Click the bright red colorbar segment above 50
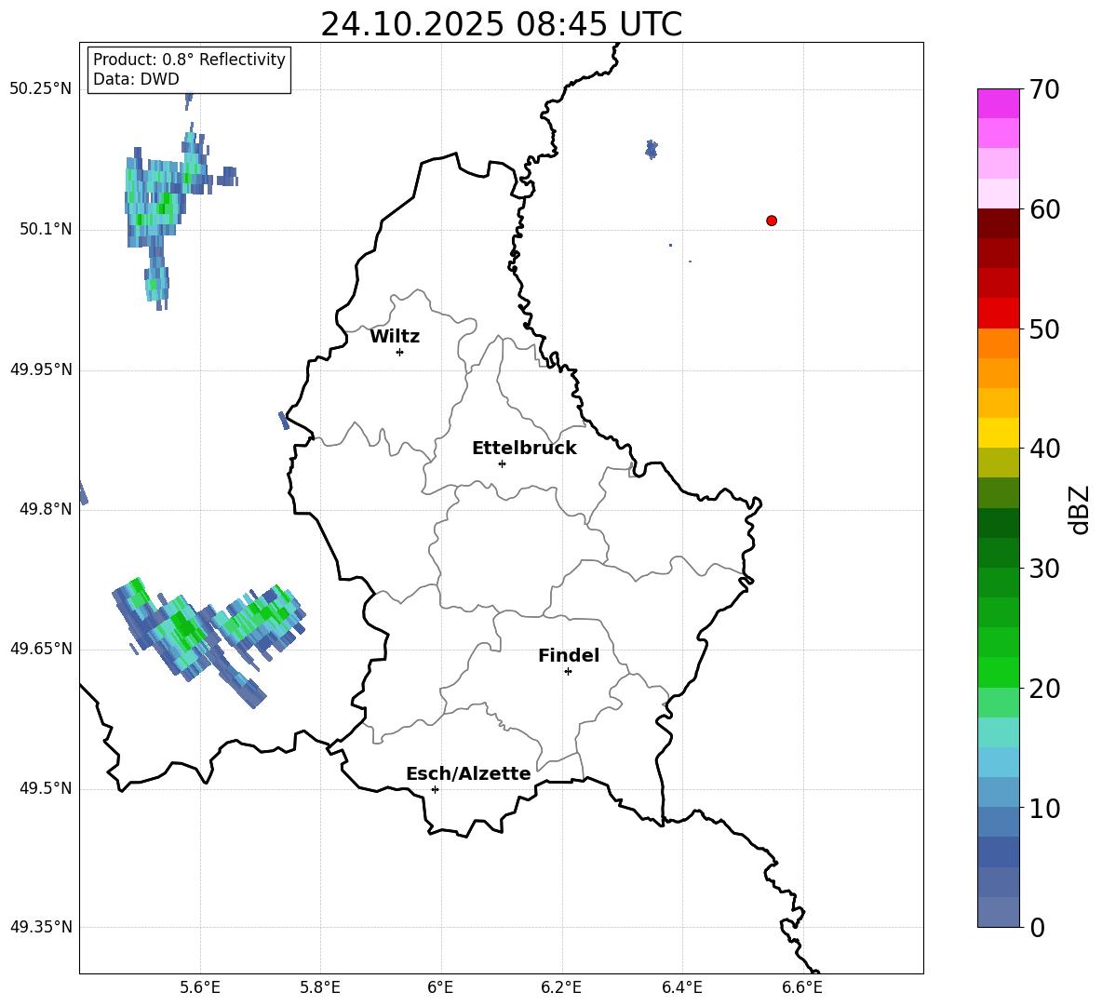Screen dimensions: 1102x1006 (x=998, y=314)
